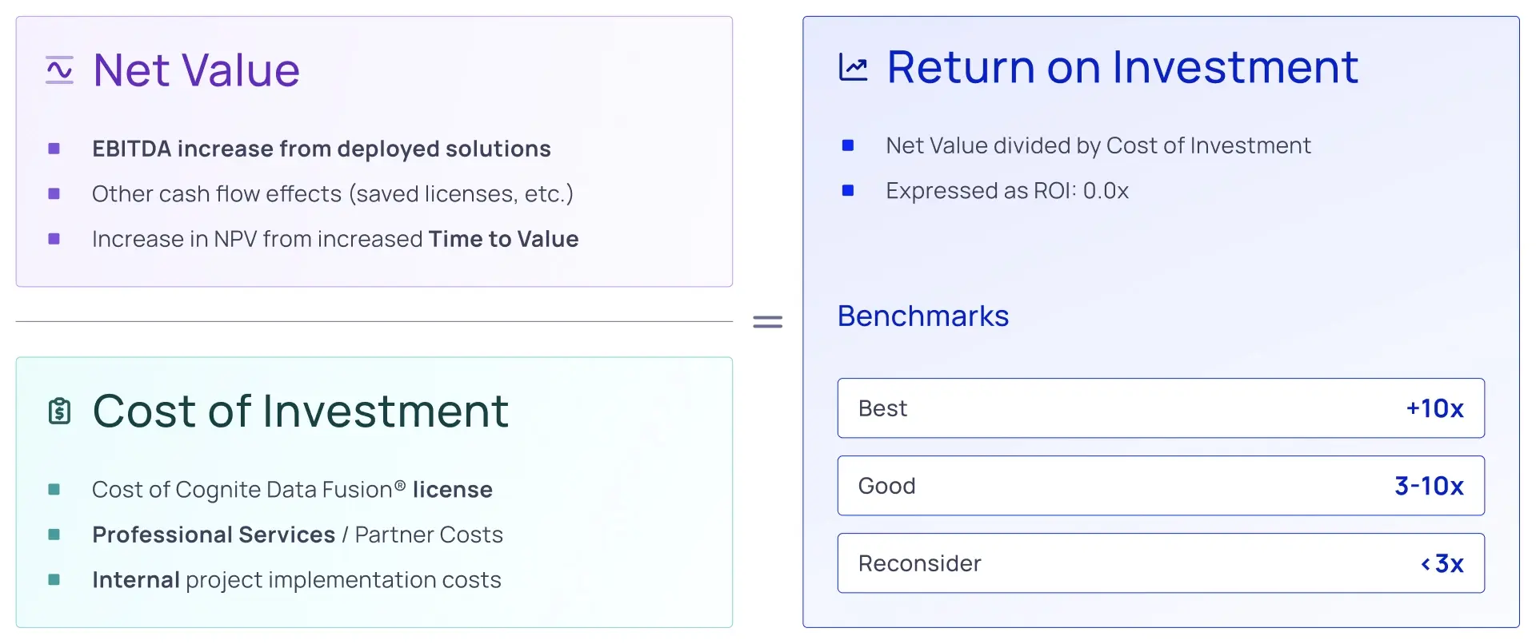Click the blue bullet beside Net Value divided
This screenshot has width=1536, height=644.
848,145
